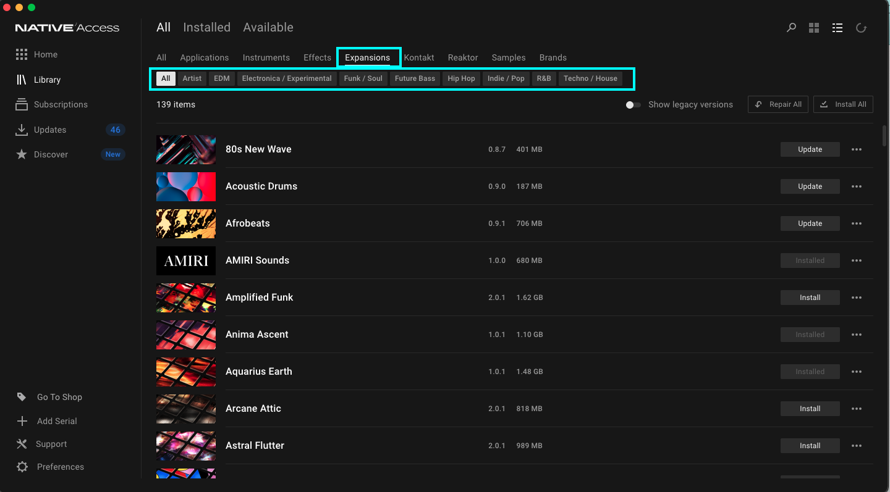890x492 pixels.
Task: Click the Support tools icon
Action: (x=22, y=444)
